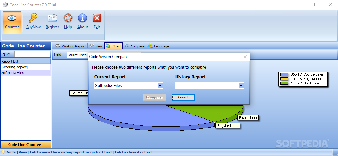Screen dimensions: 338x156
Task: Click the yellow Regular Lines legend swatch
Action: [x=284, y=79]
